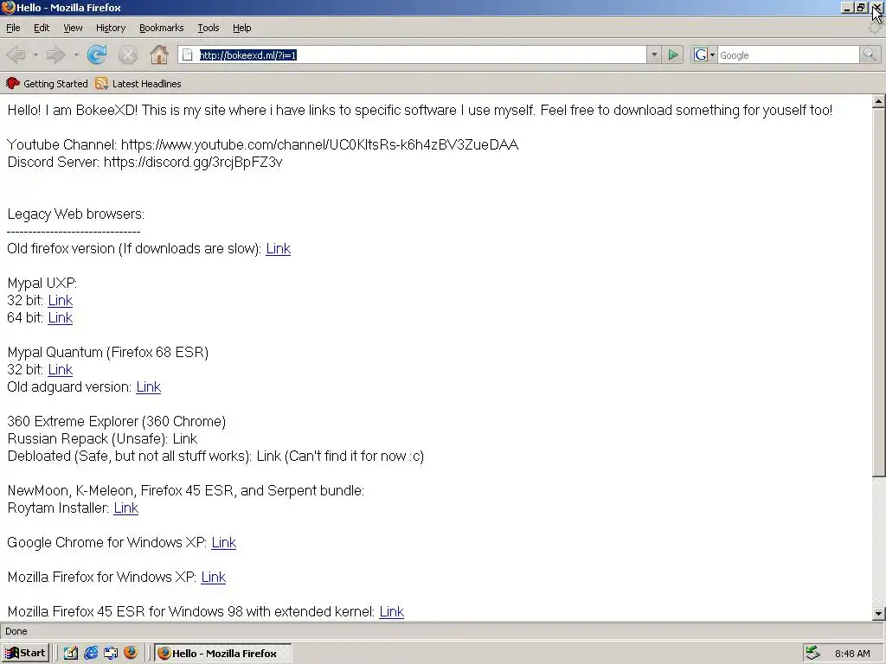Click the Old firefox version Link
Image resolution: width=886 pixels, height=664 pixels.
[278, 248]
